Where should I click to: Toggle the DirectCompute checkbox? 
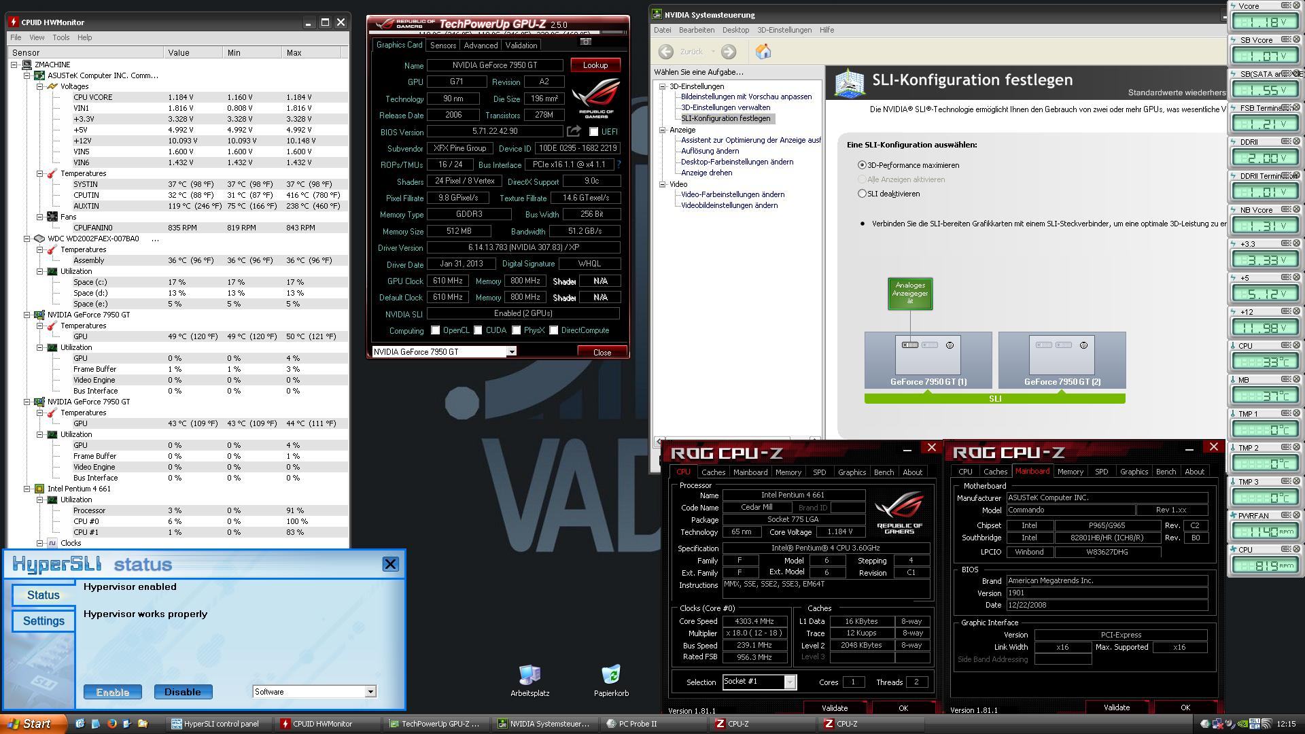[554, 330]
